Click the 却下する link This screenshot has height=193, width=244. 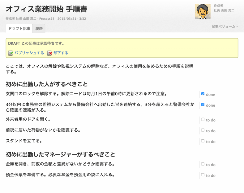click(61, 53)
